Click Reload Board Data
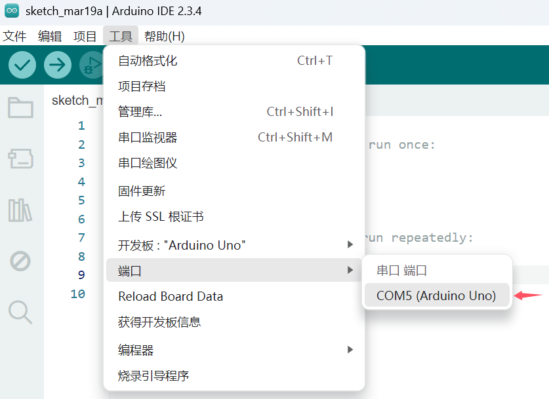Viewport: 549px width, 399px height. click(x=171, y=296)
